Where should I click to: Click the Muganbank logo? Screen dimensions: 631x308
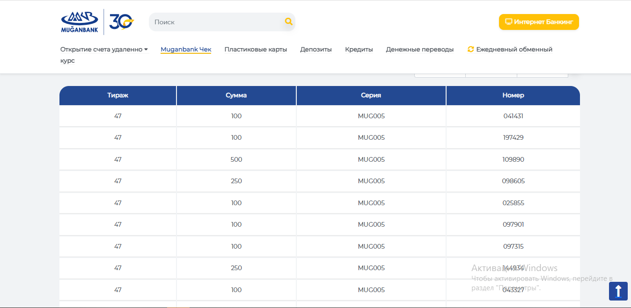[x=80, y=22]
